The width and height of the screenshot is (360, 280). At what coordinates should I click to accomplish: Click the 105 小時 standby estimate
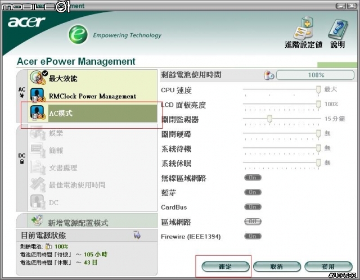[x=96, y=254]
